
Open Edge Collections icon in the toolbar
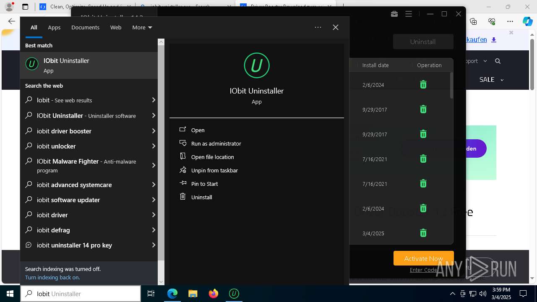474,21
